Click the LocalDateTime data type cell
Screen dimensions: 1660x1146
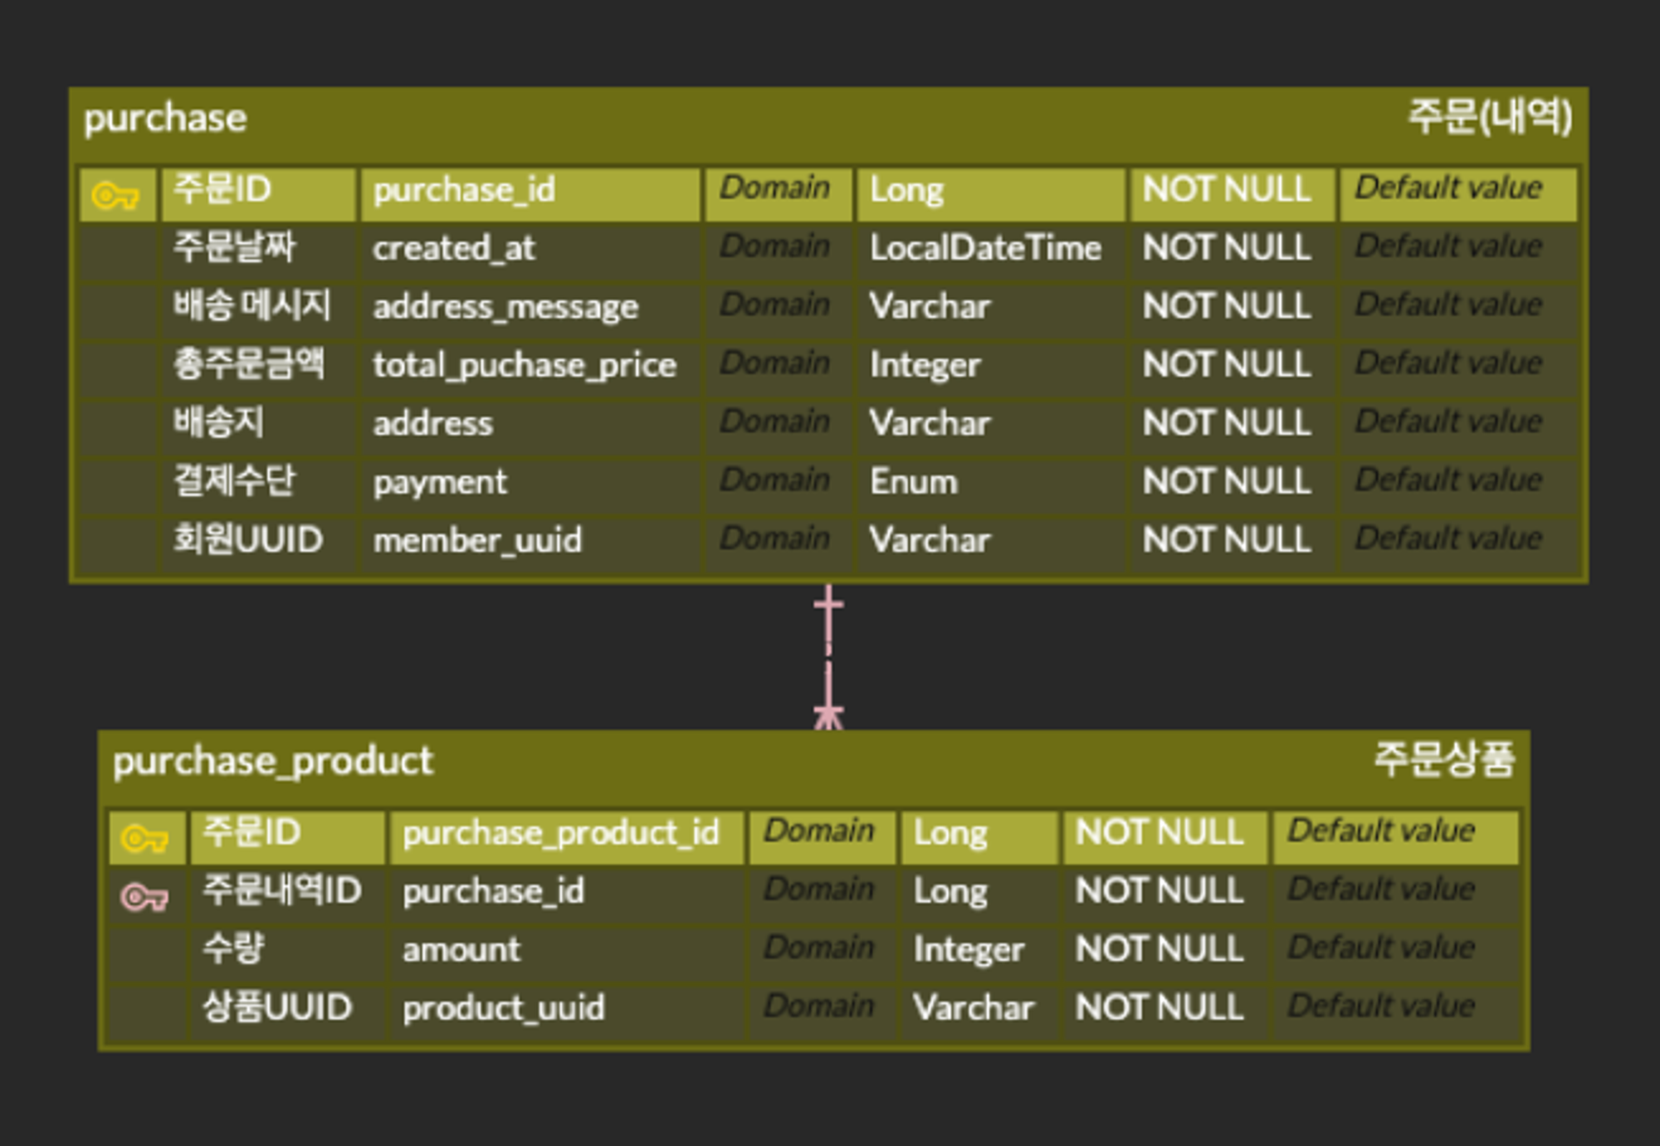click(x=985, y=248)
